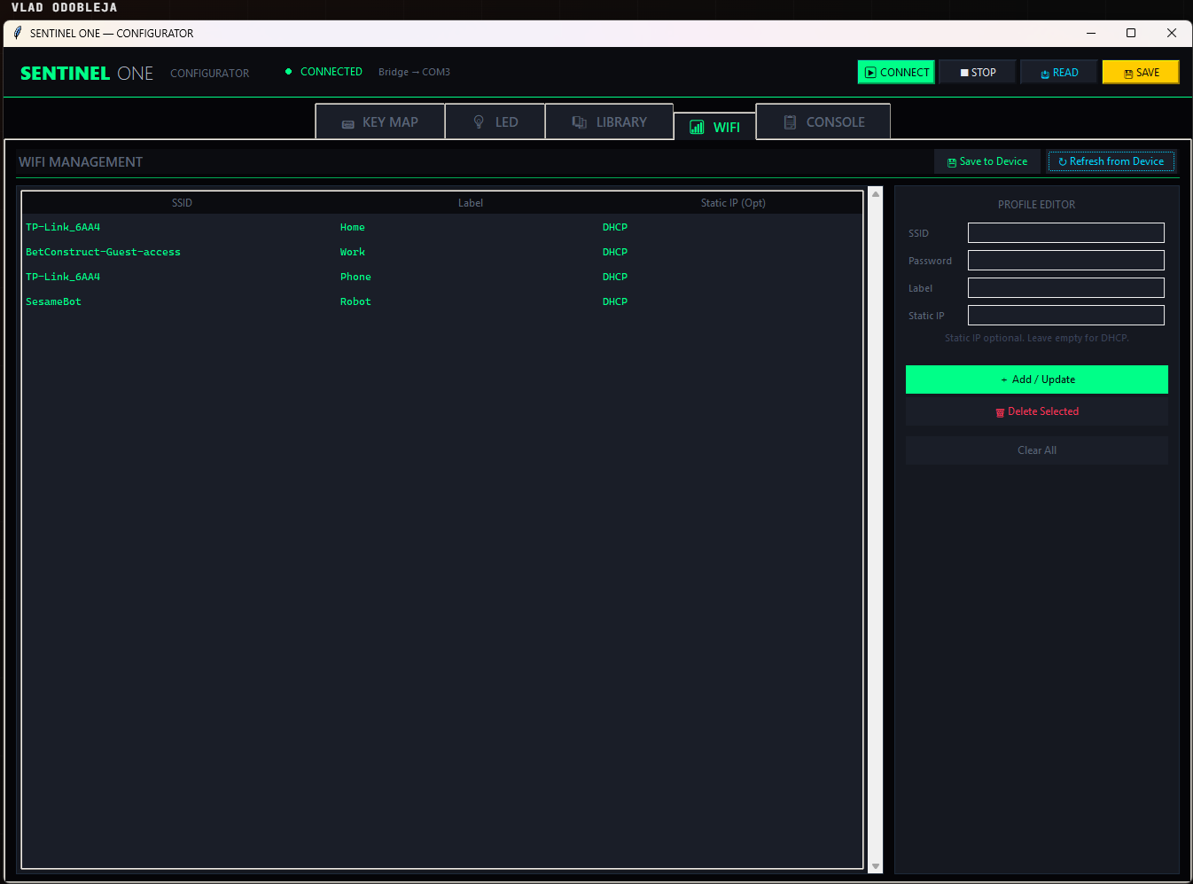Switch to the LED tab
1193x884 pixels.
coord(495,122)
